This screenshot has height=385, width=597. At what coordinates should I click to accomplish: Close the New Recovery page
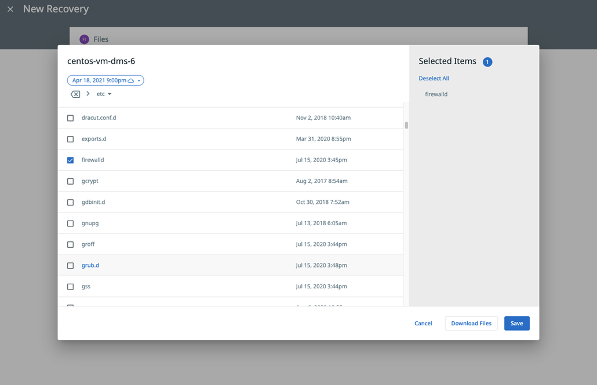(10, 9)
